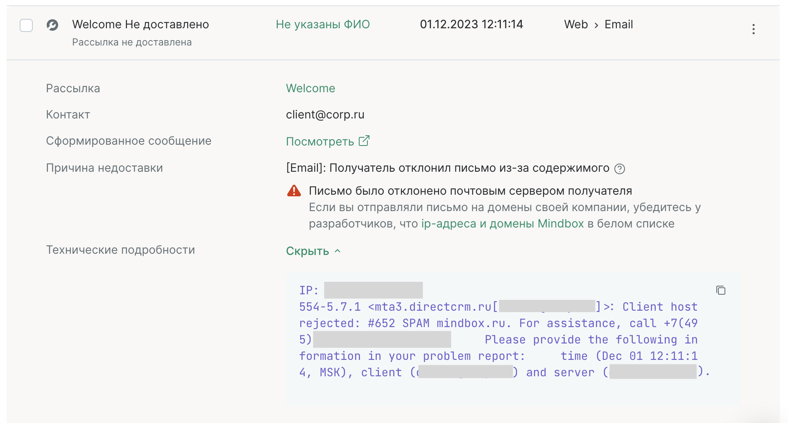
Task: Click the help question icon by the non-delivery reason
Action: [620, 169]
